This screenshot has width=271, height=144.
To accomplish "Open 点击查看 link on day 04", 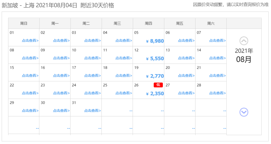I will point(123,40).
